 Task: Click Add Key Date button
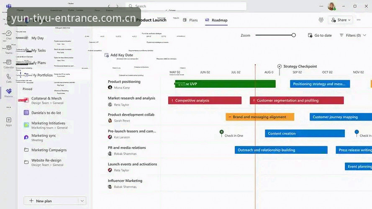(119, 55)
